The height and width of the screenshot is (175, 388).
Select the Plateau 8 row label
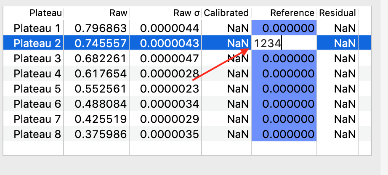coord(37,134)
